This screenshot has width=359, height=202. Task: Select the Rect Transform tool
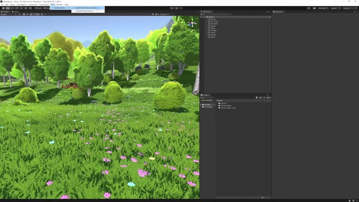coord(21,8)
